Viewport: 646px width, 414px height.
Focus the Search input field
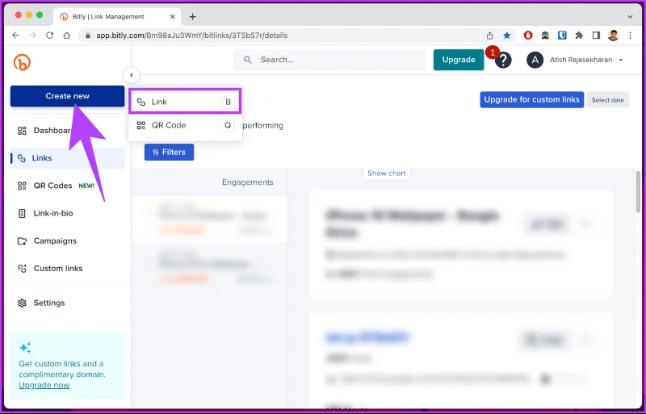329,60
